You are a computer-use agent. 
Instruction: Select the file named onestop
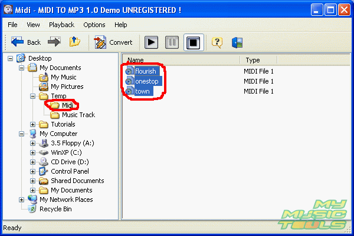click(x=147, y=81)
